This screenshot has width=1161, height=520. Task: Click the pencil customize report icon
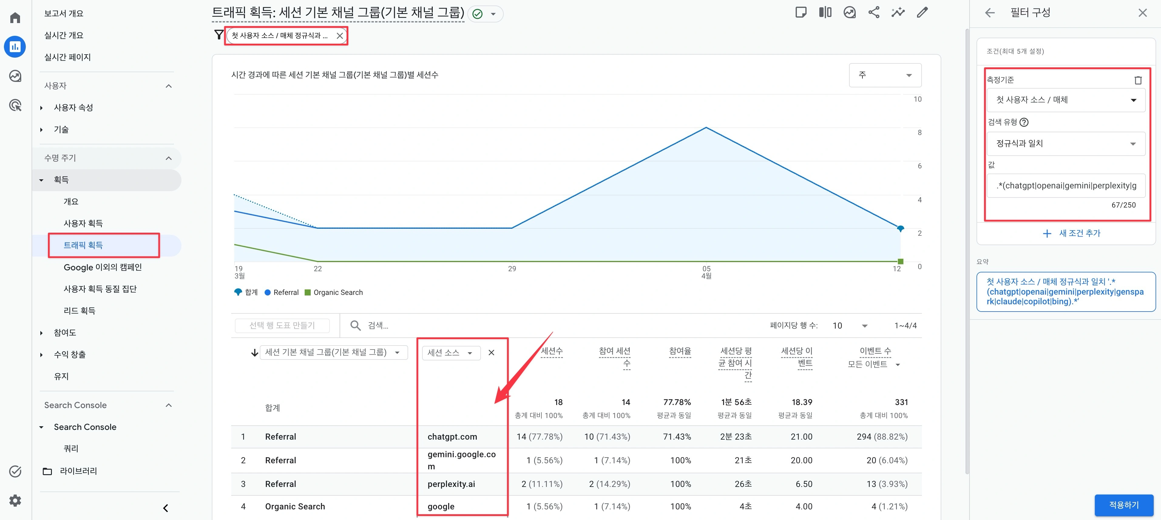coord(922,13)
